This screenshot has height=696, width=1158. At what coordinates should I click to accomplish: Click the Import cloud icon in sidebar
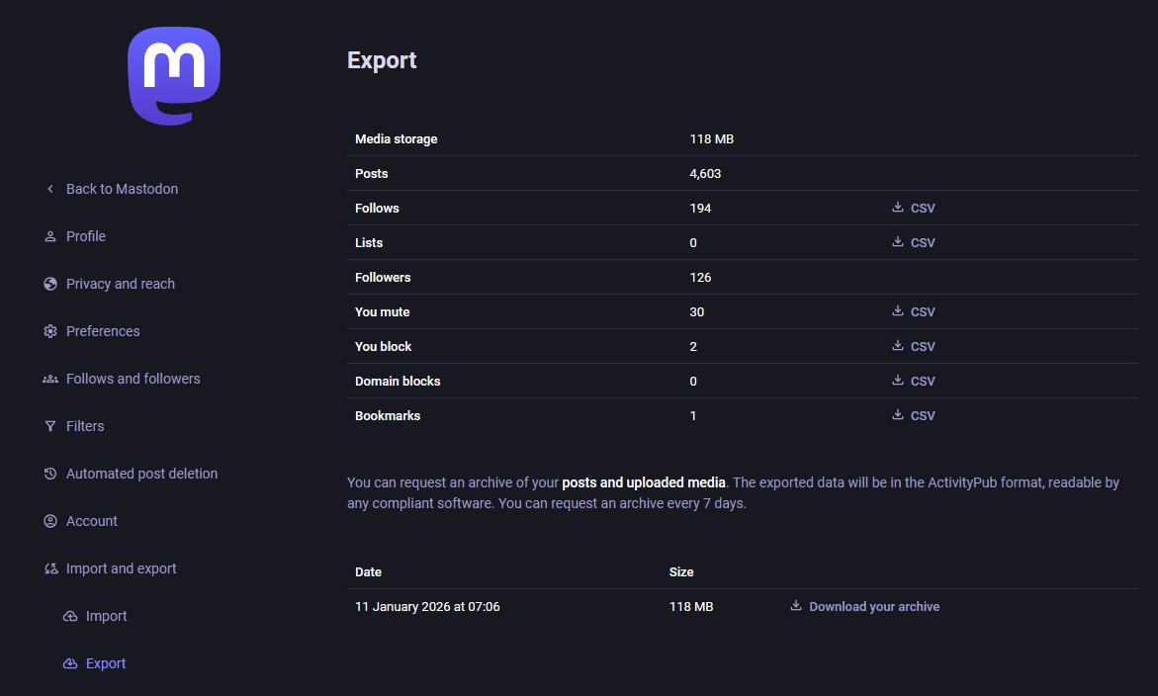70,616
